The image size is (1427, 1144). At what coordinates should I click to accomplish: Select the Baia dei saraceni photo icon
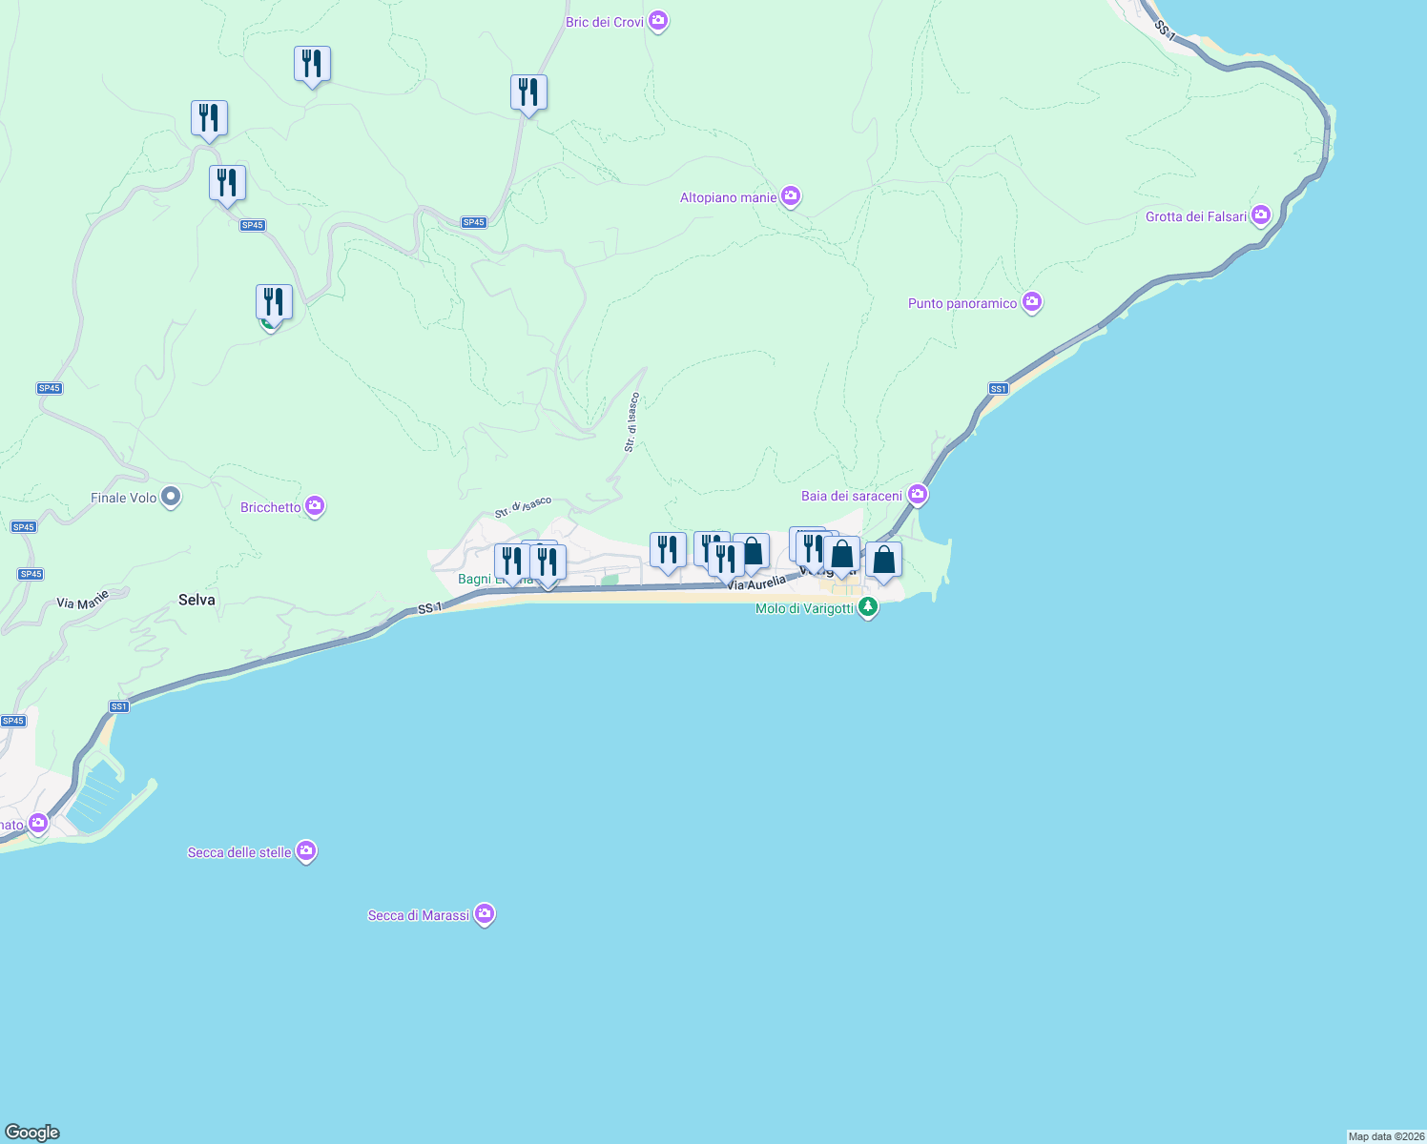click(x=919, y=495)
